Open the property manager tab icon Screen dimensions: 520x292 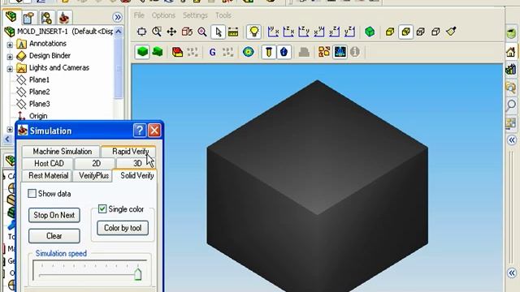pyautogui.click(x=28, y=18)
